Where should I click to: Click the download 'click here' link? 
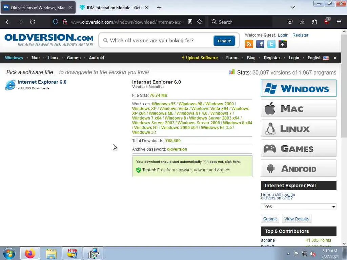pyautogui.click(x=232, y=161)
